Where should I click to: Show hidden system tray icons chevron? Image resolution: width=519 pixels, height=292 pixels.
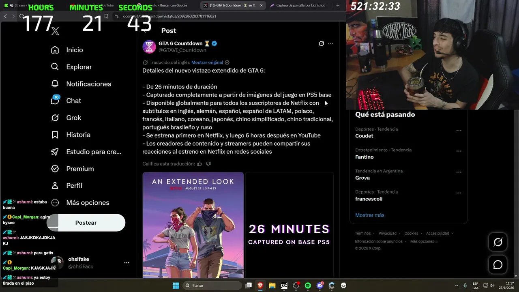pos(457,286)
